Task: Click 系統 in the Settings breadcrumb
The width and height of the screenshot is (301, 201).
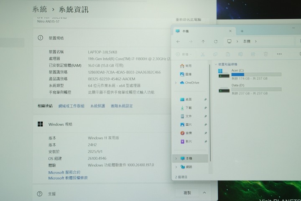Action: pyautogui.click(x=40, y=9)
